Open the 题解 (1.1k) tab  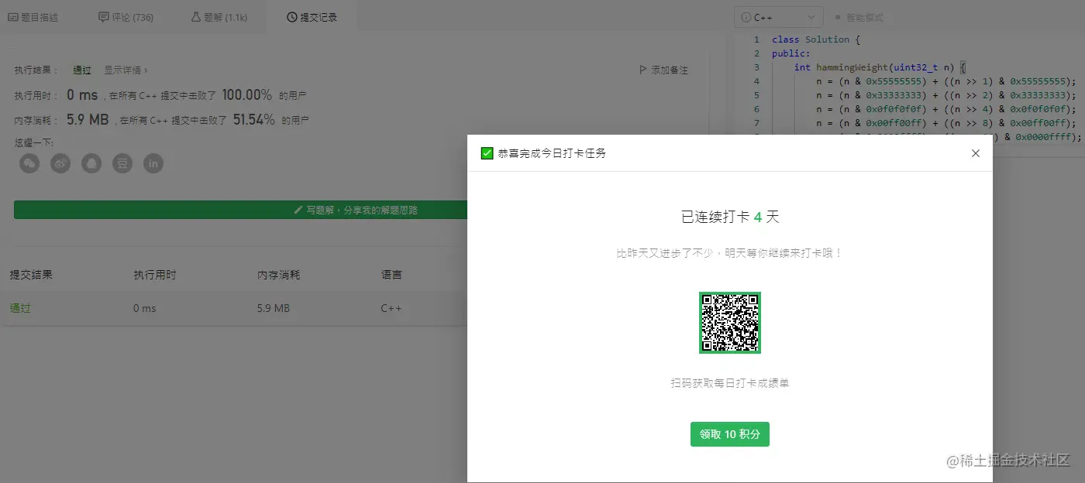click(x=219, y=17)
